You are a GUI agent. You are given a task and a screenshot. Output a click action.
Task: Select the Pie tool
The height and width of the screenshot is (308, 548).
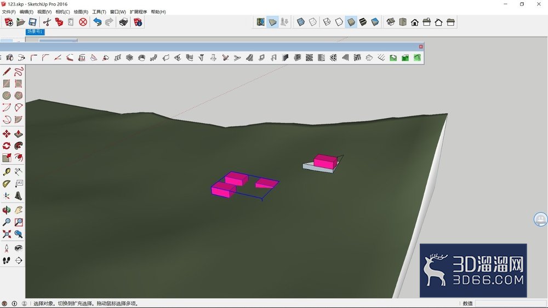click(19, 120)
